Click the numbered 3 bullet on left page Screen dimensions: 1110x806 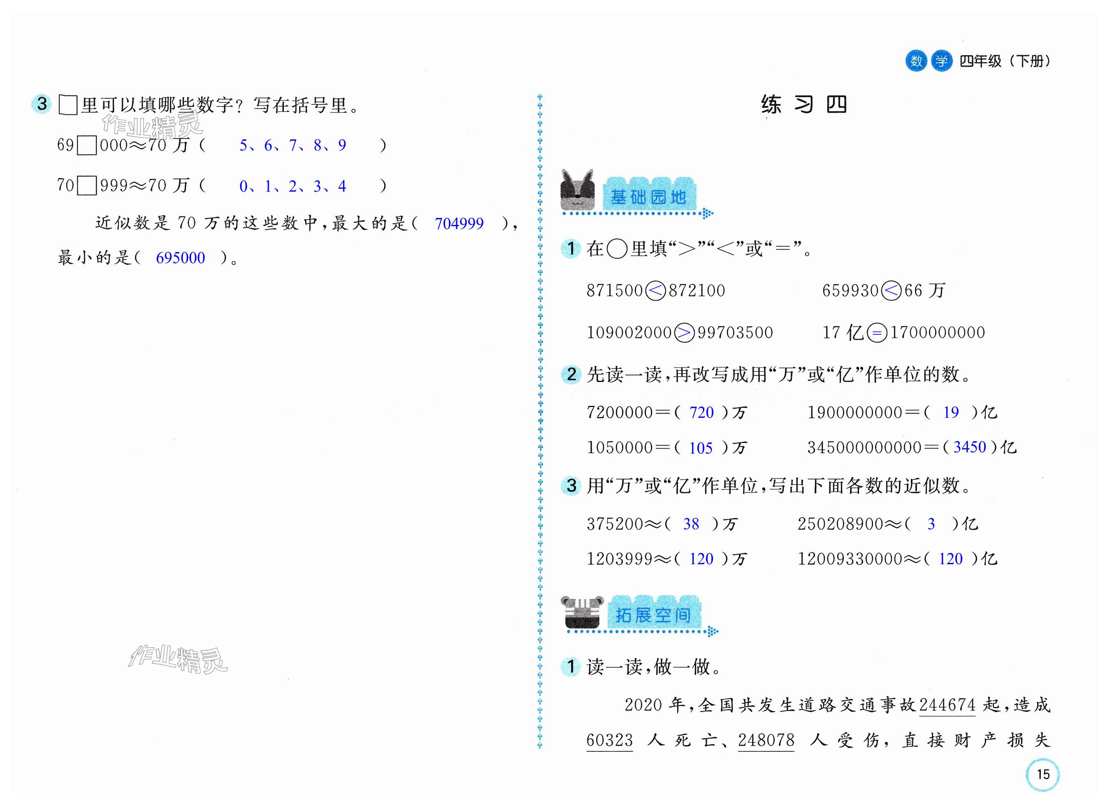(x=42, y=104)
